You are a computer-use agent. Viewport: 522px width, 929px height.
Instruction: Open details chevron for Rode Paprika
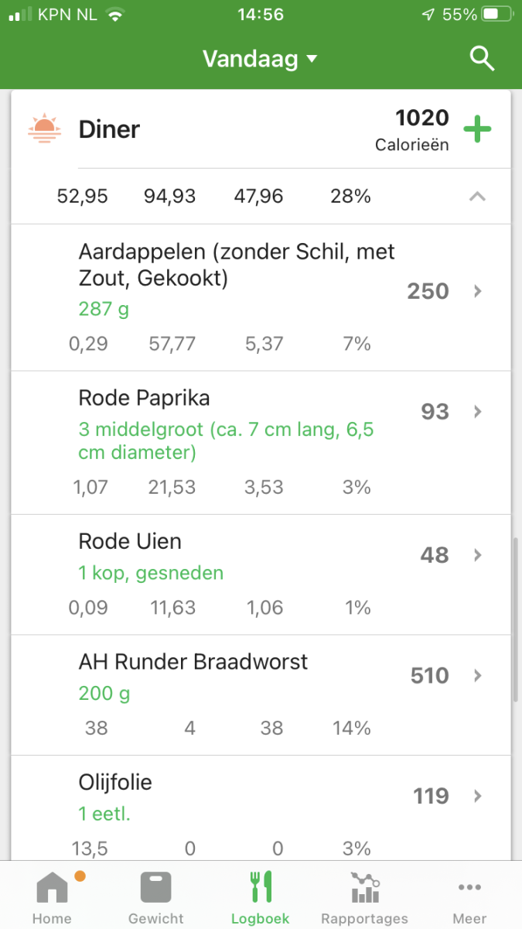(x=477, y=412)
